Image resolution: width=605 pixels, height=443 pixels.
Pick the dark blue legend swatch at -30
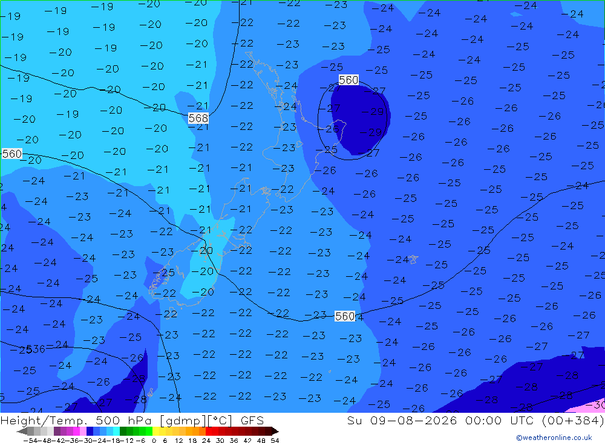[x=90, y=432]
